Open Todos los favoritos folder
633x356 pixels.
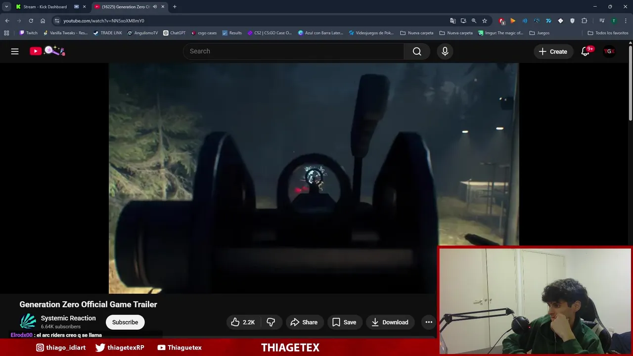(608, 33)
